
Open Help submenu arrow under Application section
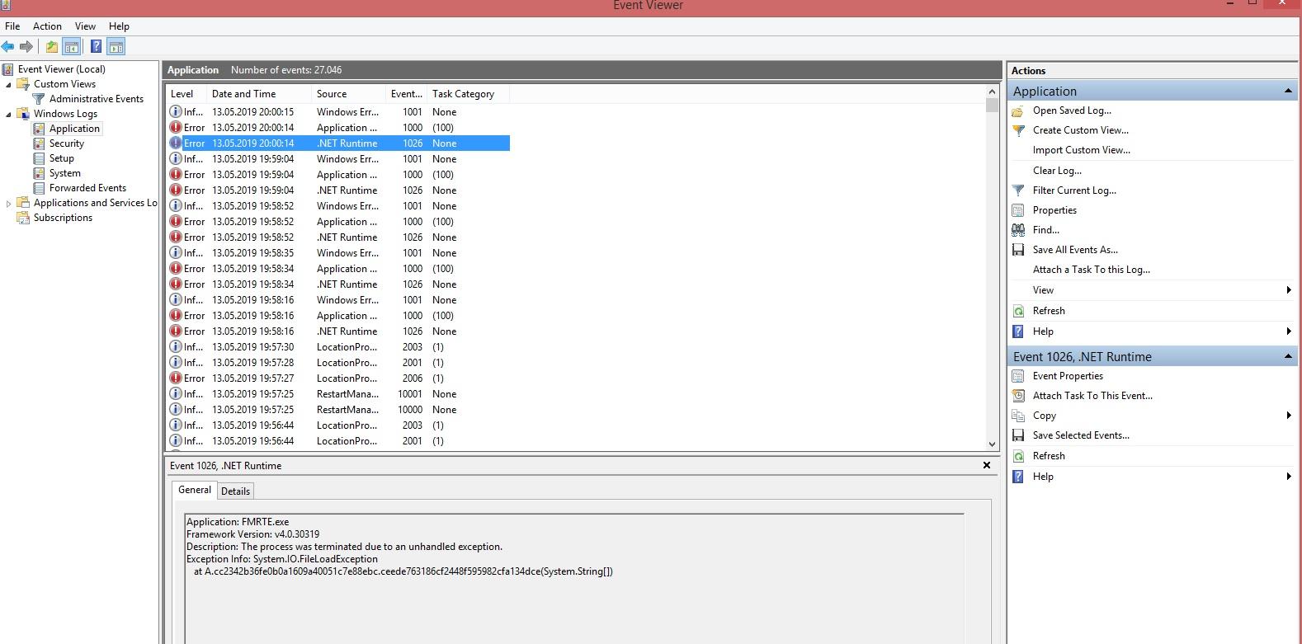(x=1289, y=331)
